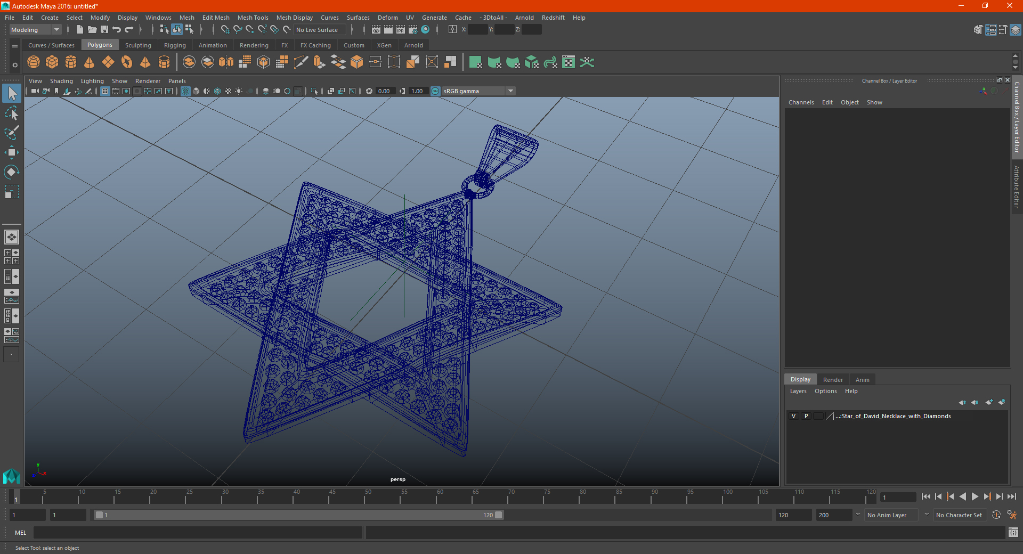
Task: Undo the last action icon
Action: coord(117,30)
